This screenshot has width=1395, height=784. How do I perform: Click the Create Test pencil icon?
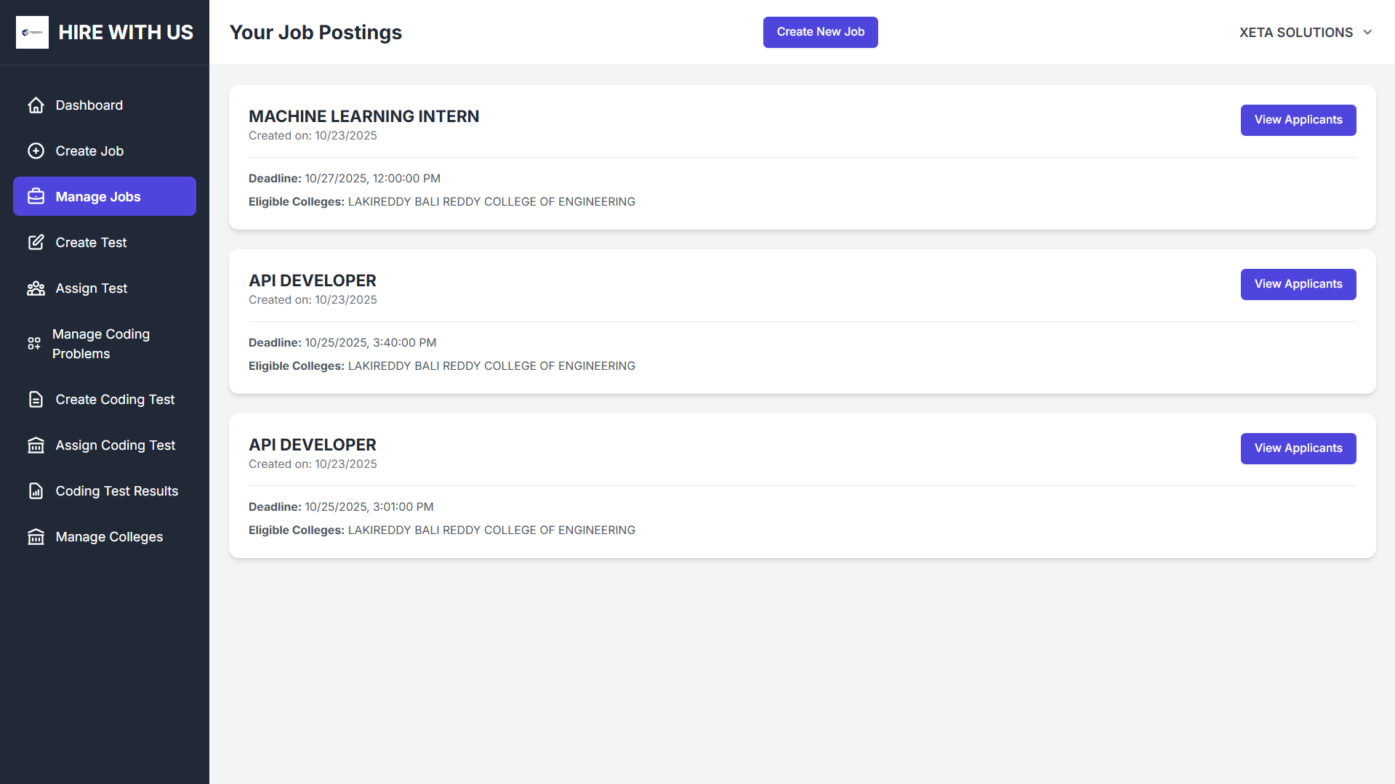(36, 242)
